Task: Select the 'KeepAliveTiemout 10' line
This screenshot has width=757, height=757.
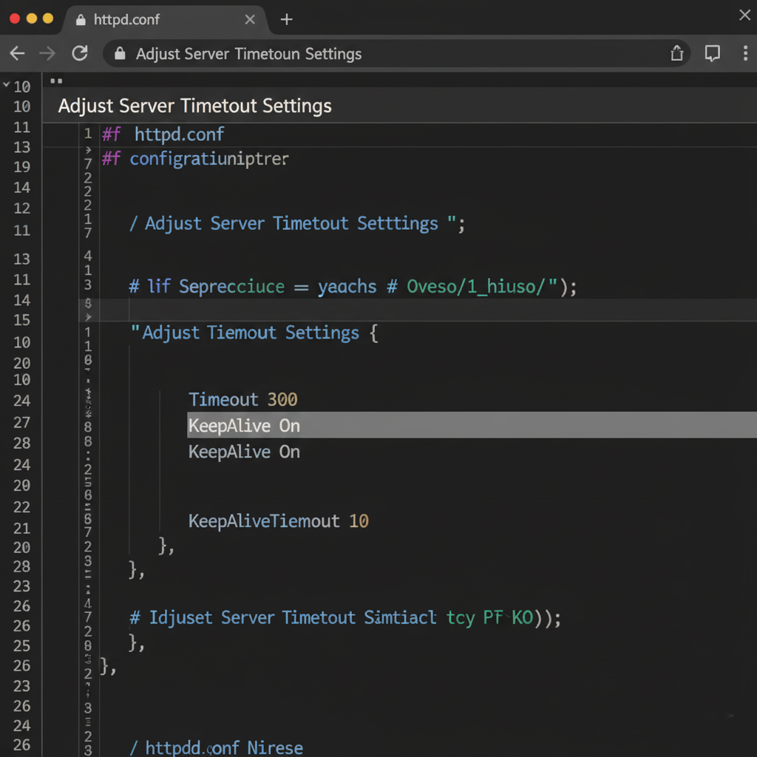Action: point(279,521)
